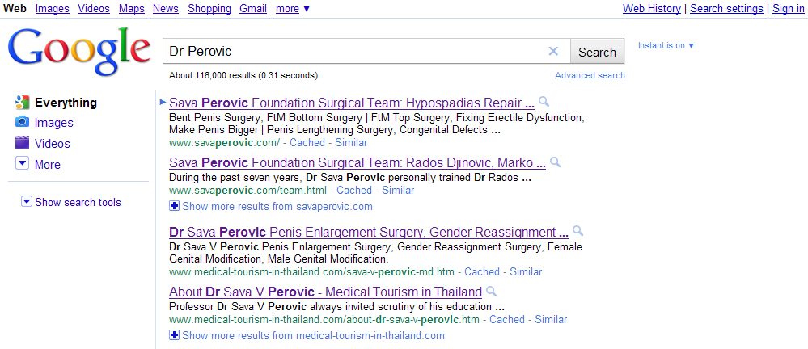This screenshot has width=808, height=349.
Task: Click preview magnifier beside Hypospadias Repair result
Action: (544, 103)
